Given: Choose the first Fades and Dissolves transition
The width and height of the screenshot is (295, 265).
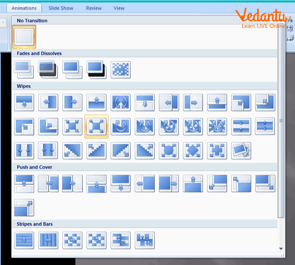Looking at the screenshot, I should (x=24, y=69).
